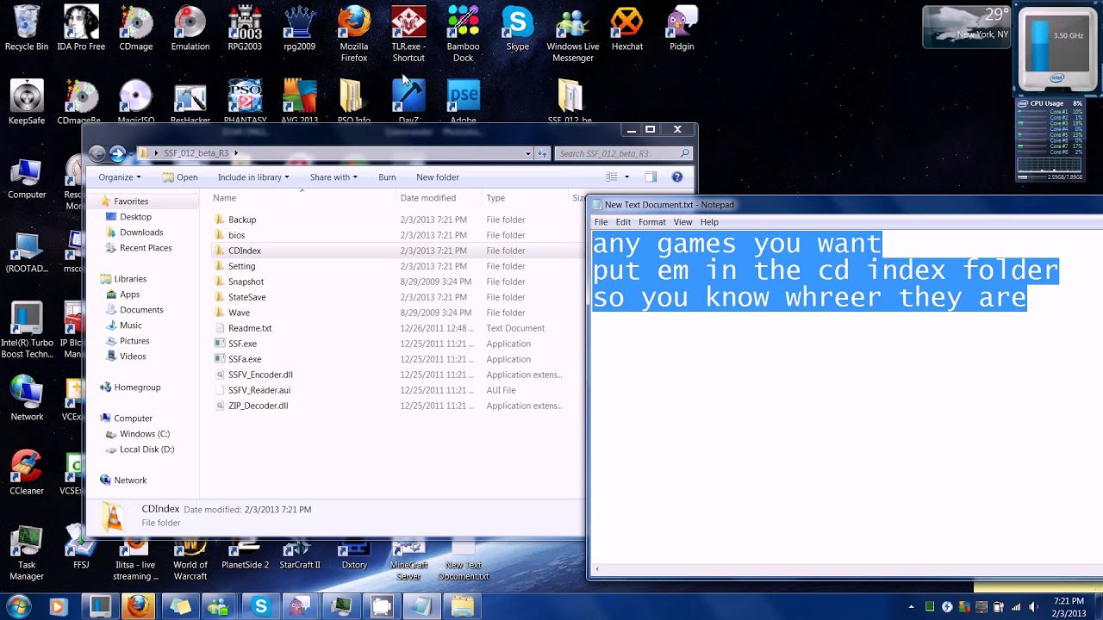Open TLR.exe shortcut on desktop
The image size is (1103, 620).
coord(408,34)
